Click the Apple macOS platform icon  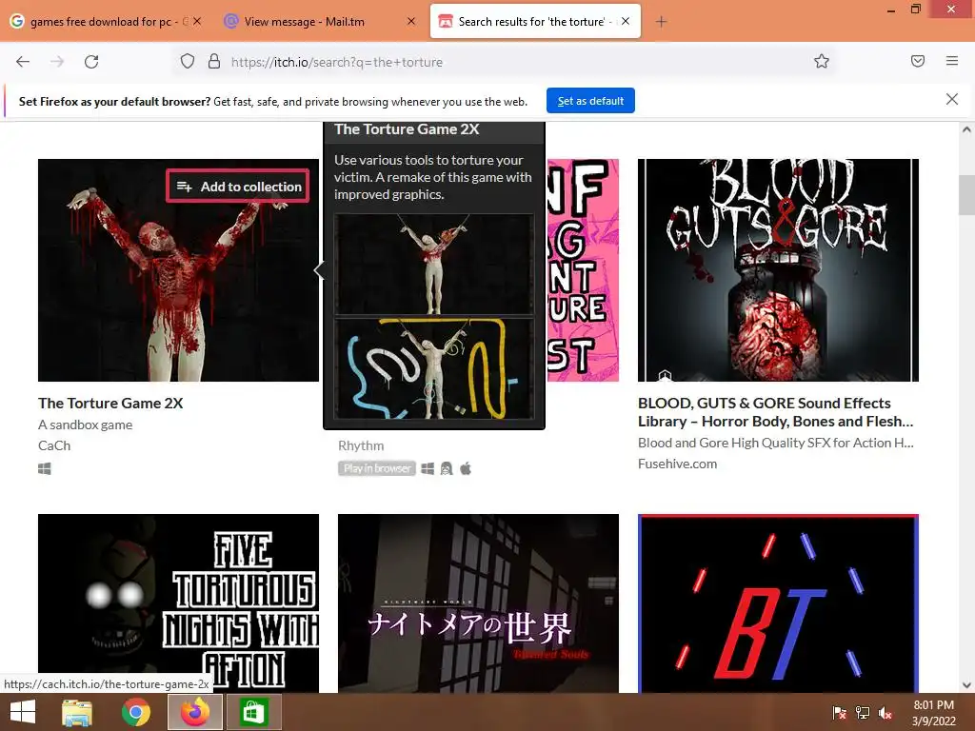(466, 468)
